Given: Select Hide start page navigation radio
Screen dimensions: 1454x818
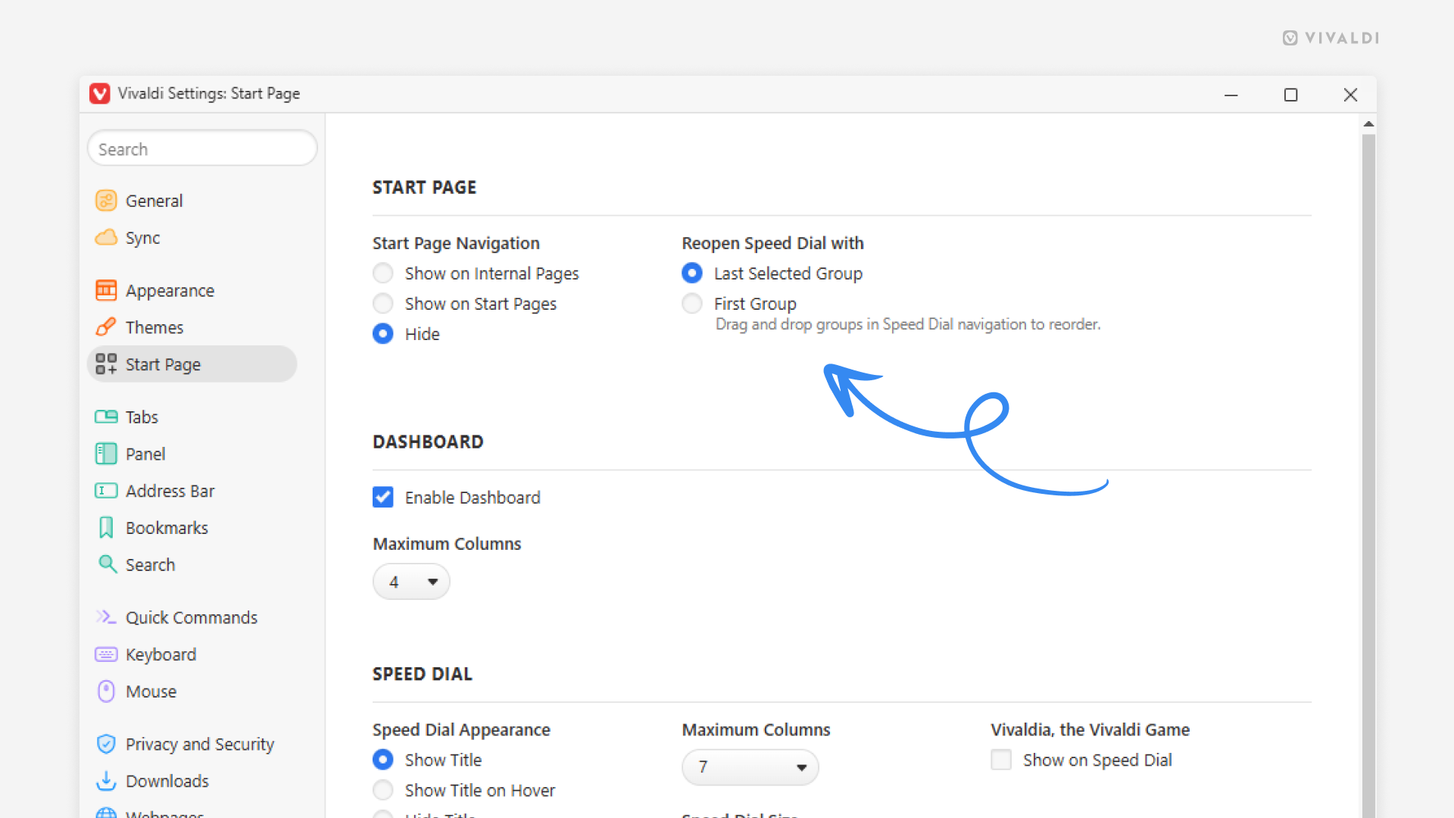Looking at the screenshot, I should pyautogui.click(x=383, y=334).
